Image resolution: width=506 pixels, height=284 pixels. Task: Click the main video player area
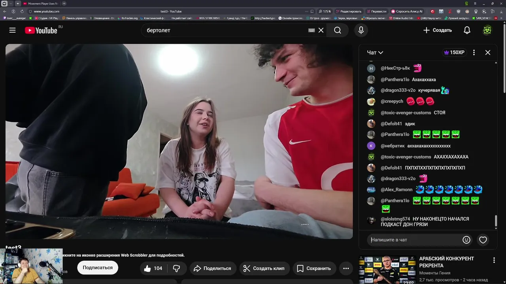[179, 141]
